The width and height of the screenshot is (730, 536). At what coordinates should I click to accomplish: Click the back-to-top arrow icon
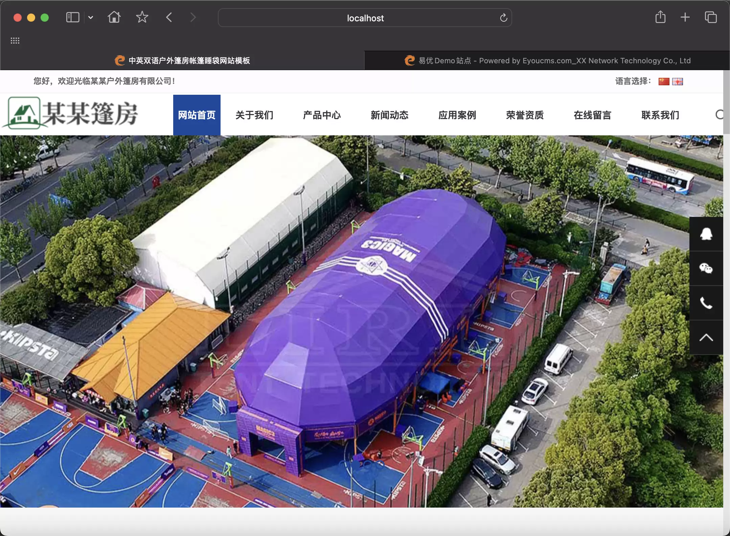(x=706, y=337)
